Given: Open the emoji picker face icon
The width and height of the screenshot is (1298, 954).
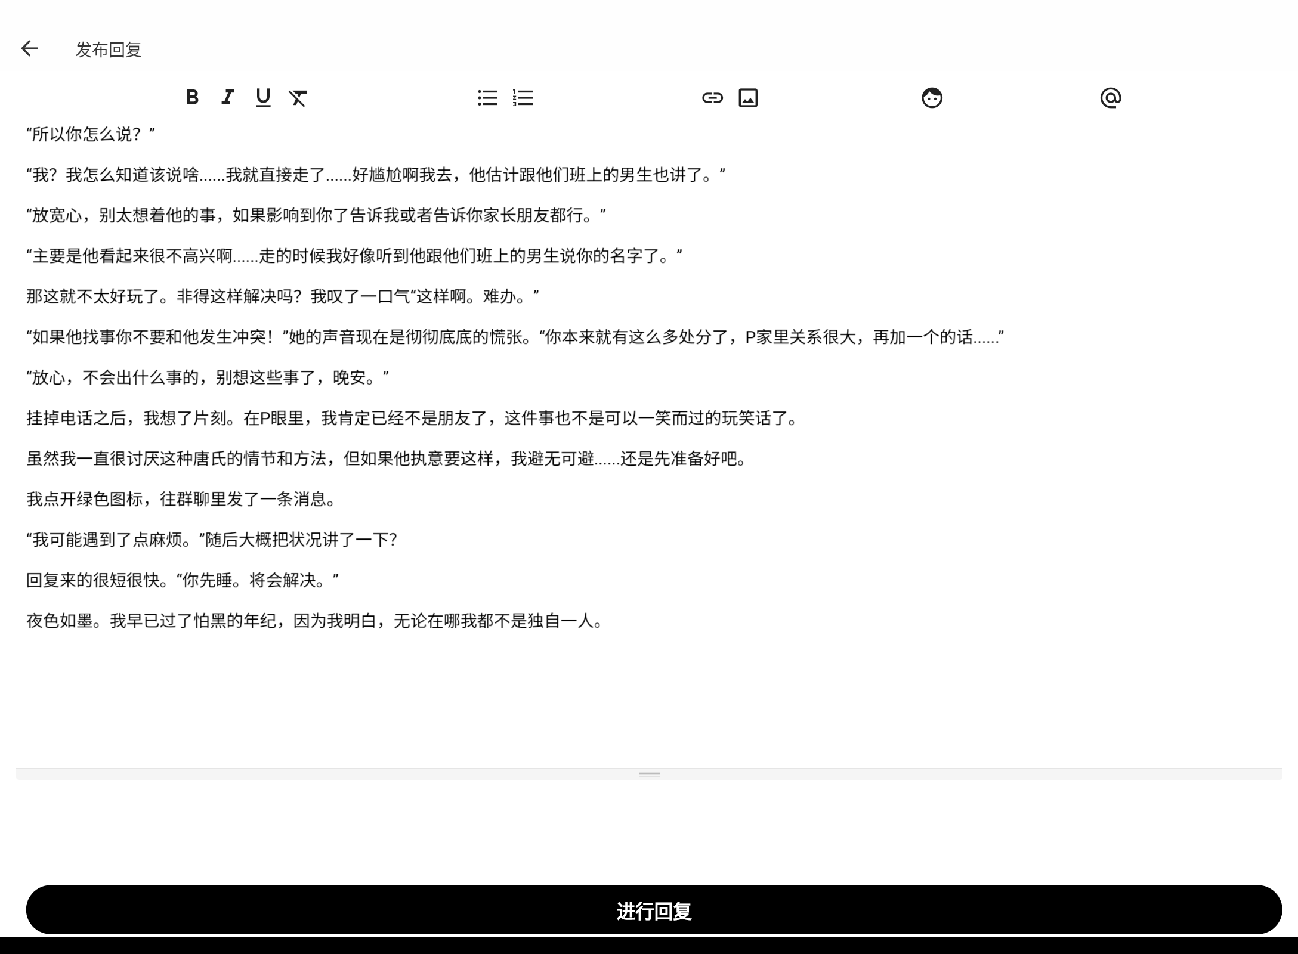Looking at the screenshot, I should click(x=932, y=98).
